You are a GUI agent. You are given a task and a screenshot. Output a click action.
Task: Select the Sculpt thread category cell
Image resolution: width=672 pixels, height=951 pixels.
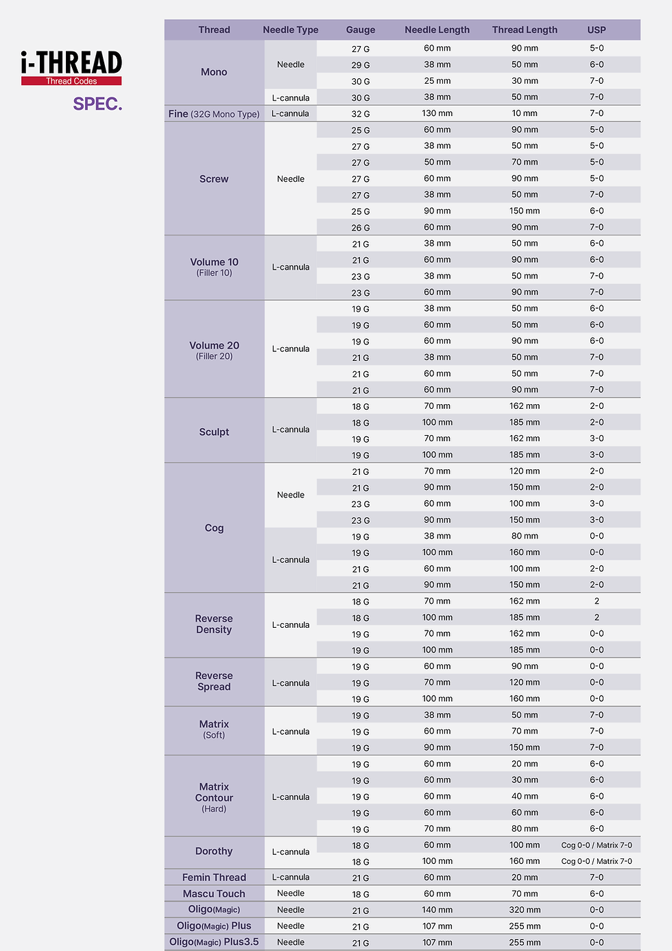point(214,432)
